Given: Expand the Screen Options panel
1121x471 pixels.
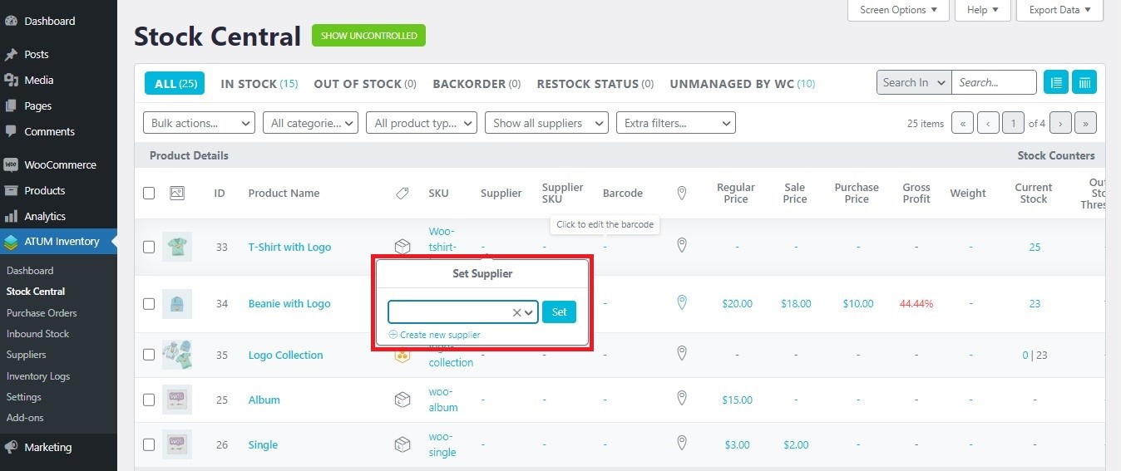Looking at the screenshot, I should click(x=898, y=10).
